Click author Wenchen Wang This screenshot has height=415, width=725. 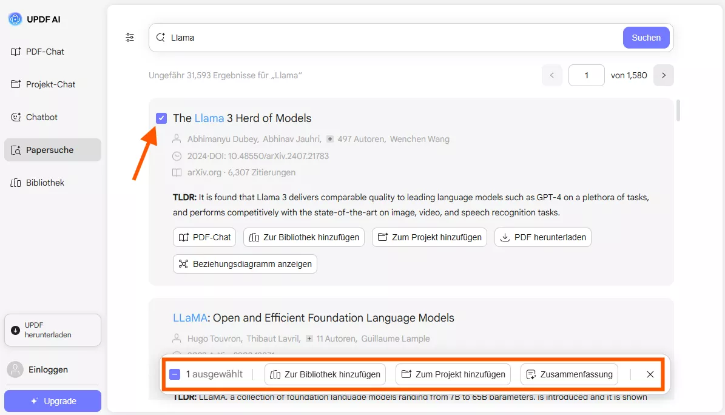point(419,139)
